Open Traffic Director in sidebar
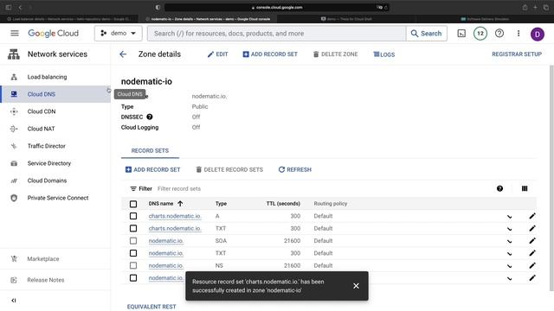Viewport: 554px width, 311px height. (55, 146)
